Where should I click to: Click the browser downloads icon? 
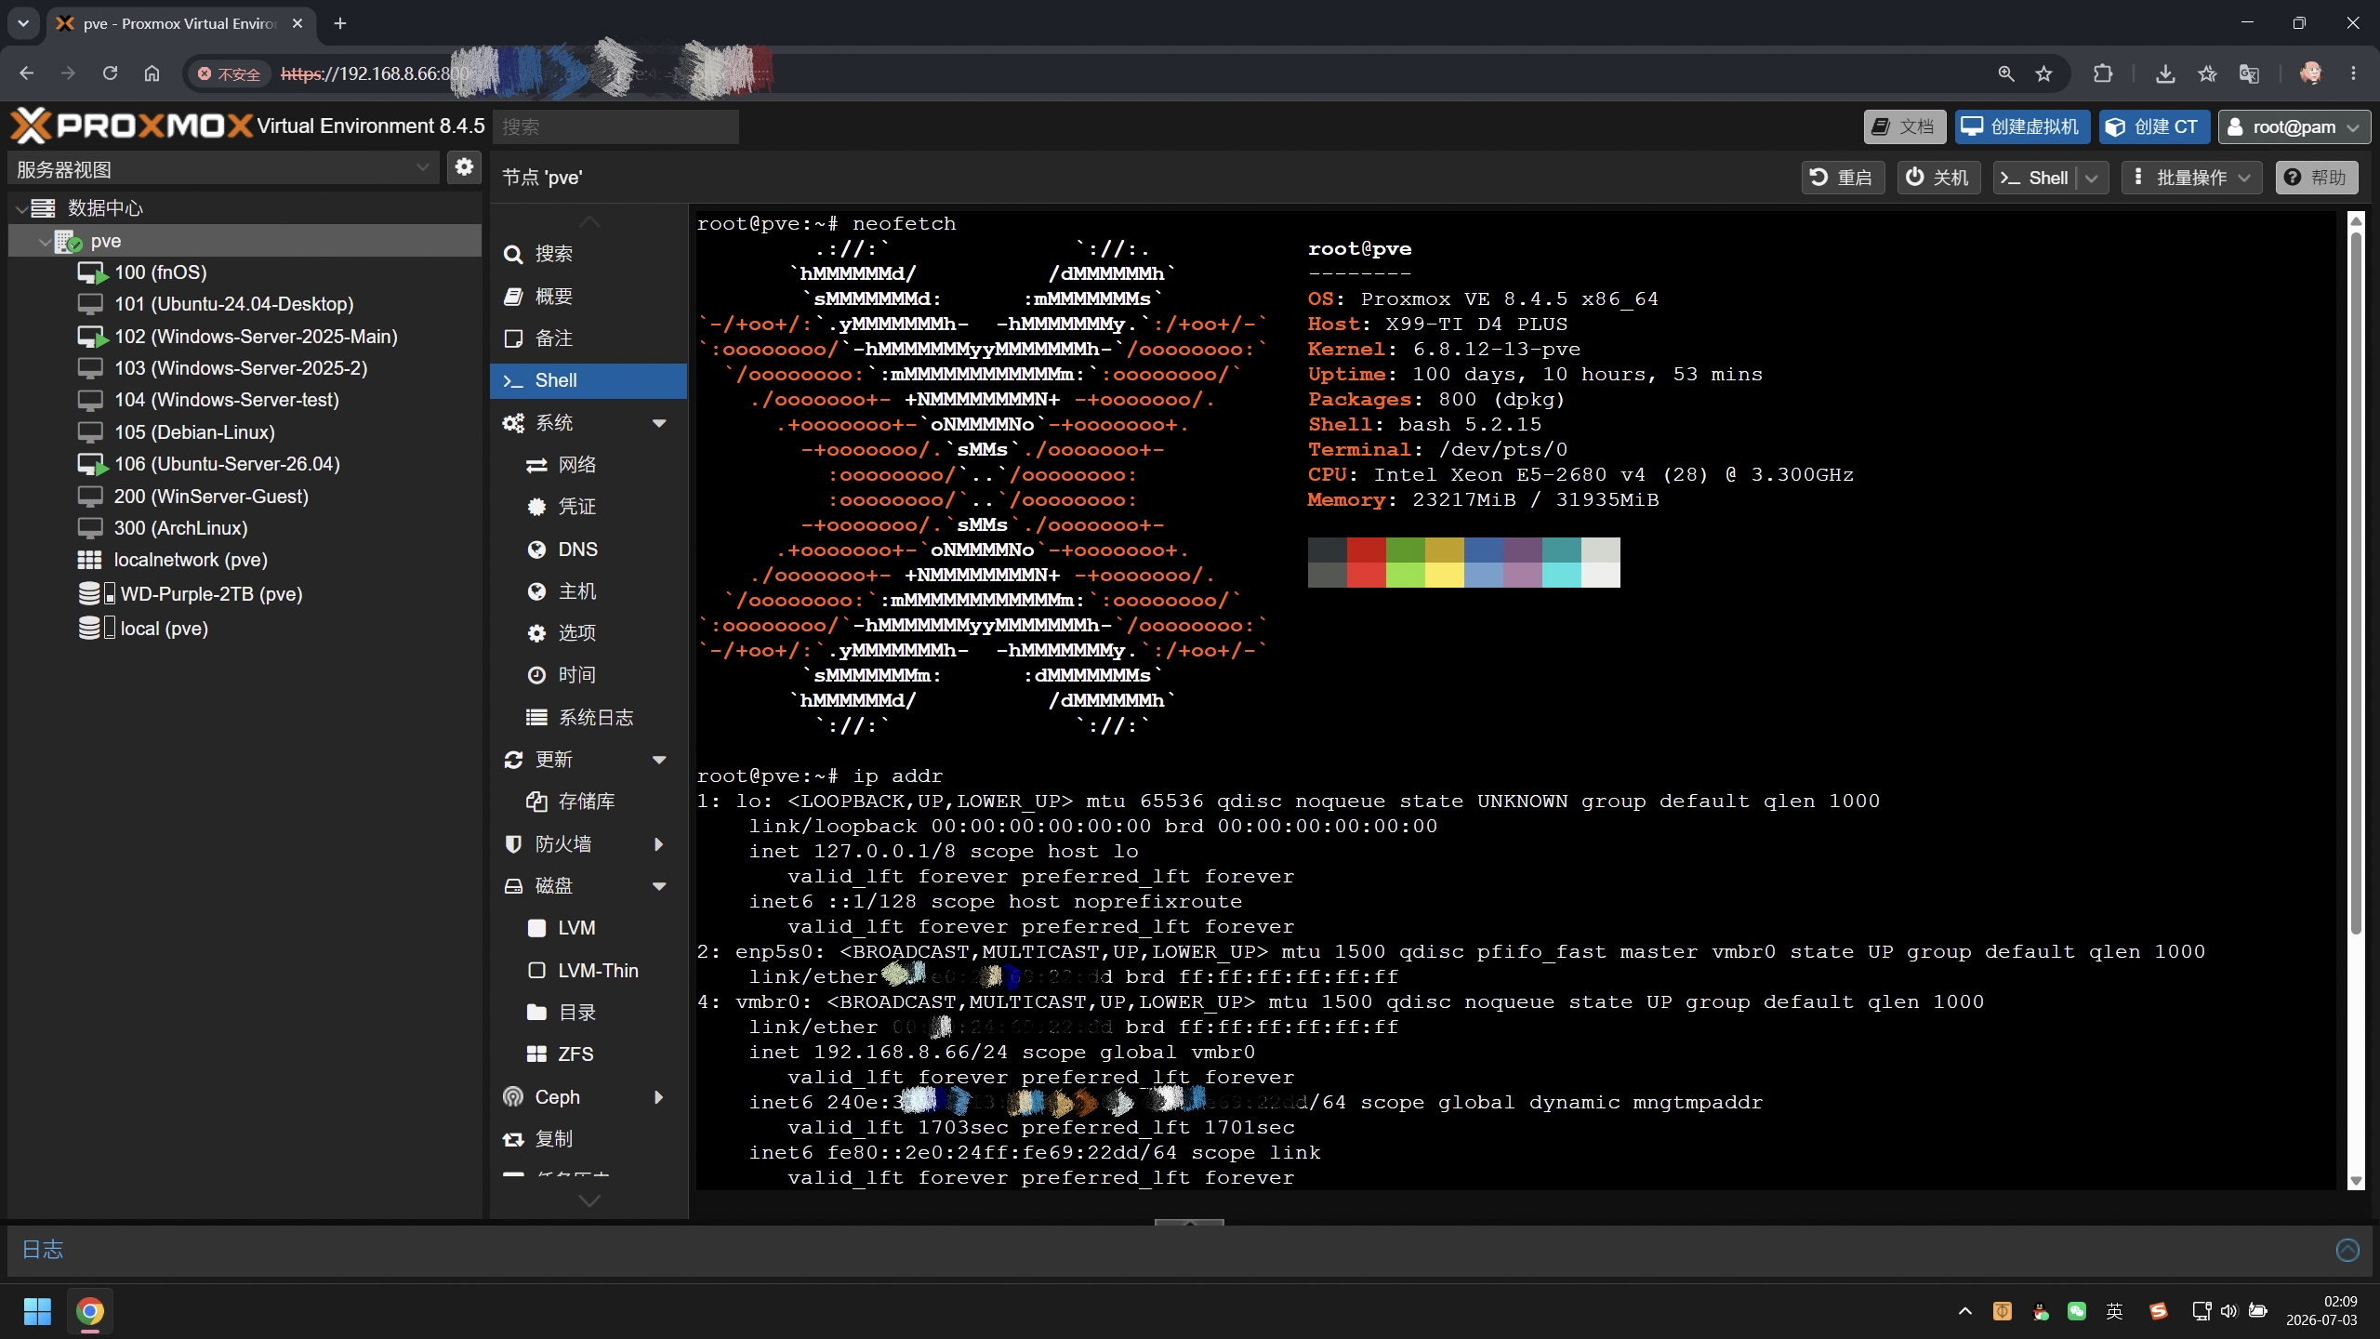2165,73
